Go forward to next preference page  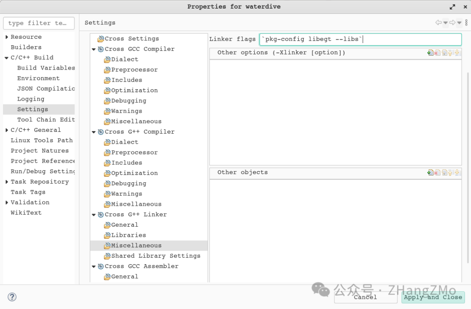[452, 23]
